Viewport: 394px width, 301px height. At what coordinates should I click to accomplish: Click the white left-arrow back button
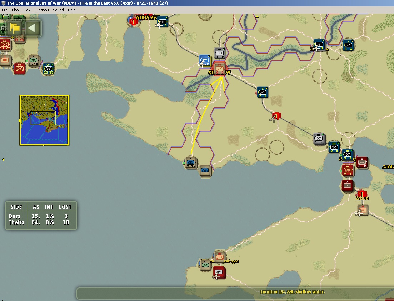point(33,28)
